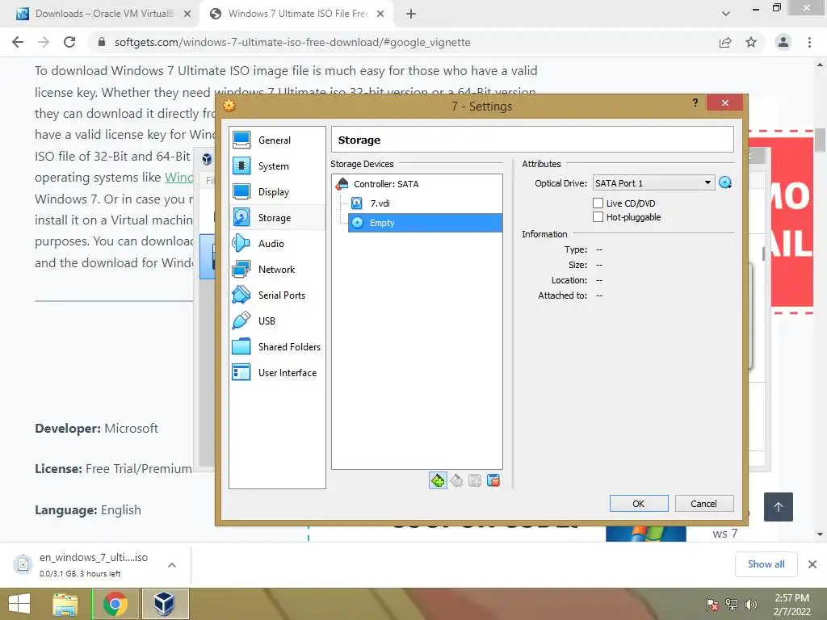Select the Windows 7 Ultimate ISO tab

pyautogui.click(x=296, y=14)
